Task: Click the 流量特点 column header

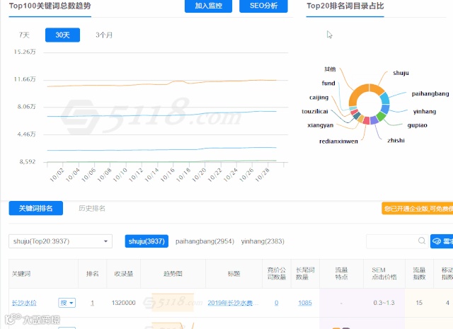Action: [341, 274]
